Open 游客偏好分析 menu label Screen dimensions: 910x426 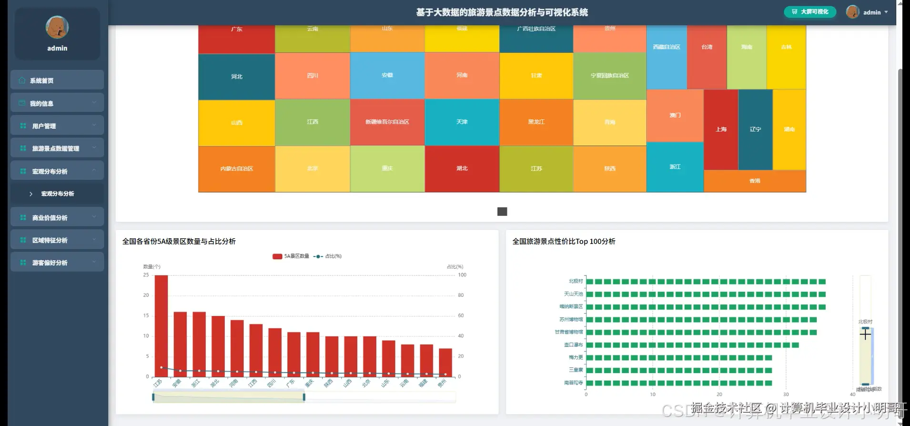pyautogui.click(x=50, y=263)
